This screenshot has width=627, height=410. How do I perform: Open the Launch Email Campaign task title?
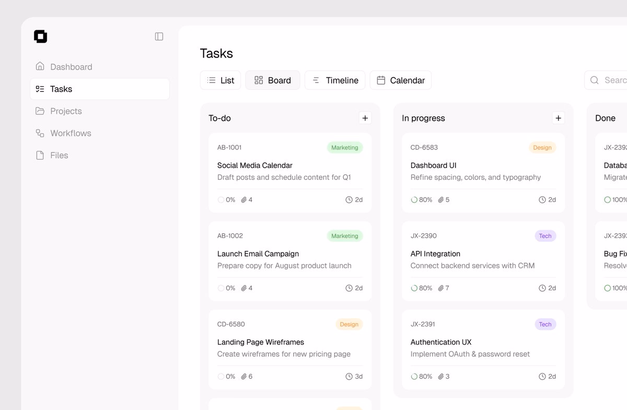coord(258,254)
